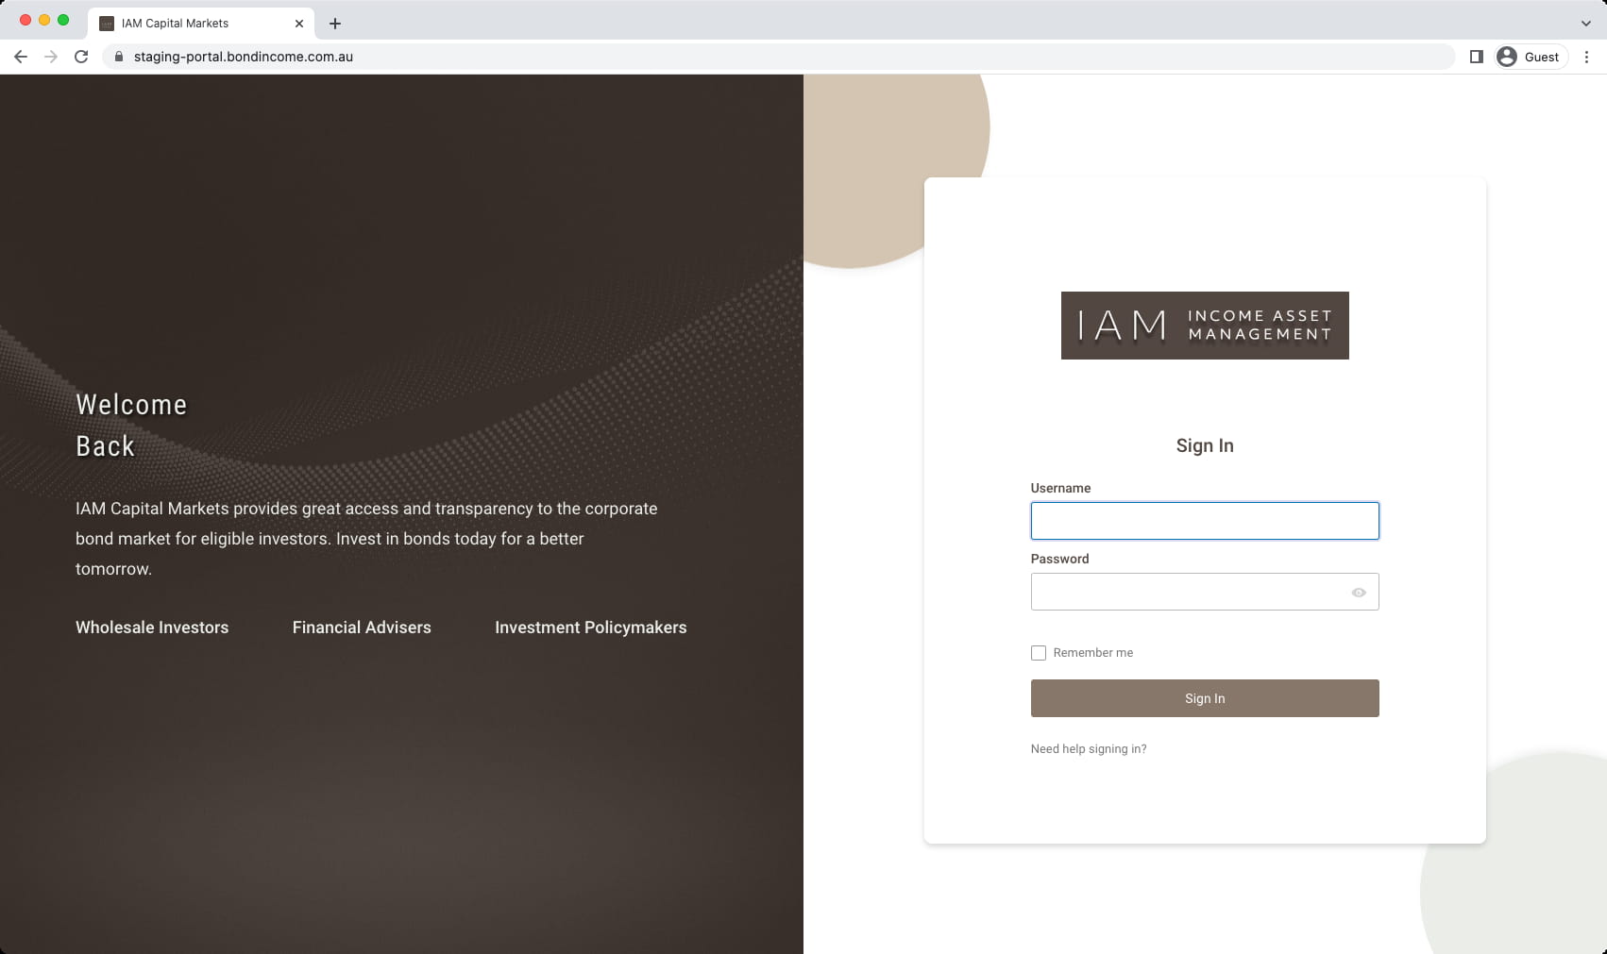Click the browser forward arrow
The image size is (1607, 954).
click(x=51, y=57)
